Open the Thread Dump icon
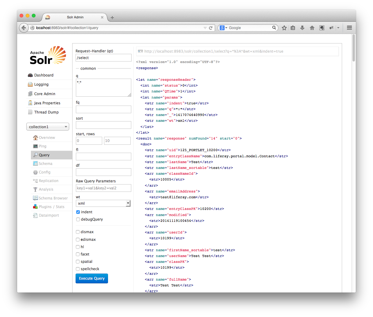The width and height of the screenshot is (373, 317). tap(30, 112)
